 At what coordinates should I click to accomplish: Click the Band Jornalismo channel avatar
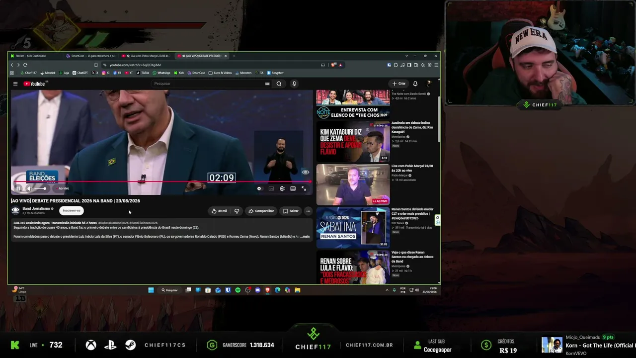coord(15,210)
